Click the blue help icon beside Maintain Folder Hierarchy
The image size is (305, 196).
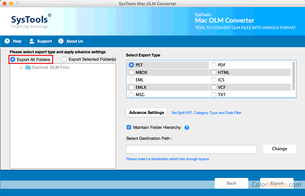[x=187, y=128]
